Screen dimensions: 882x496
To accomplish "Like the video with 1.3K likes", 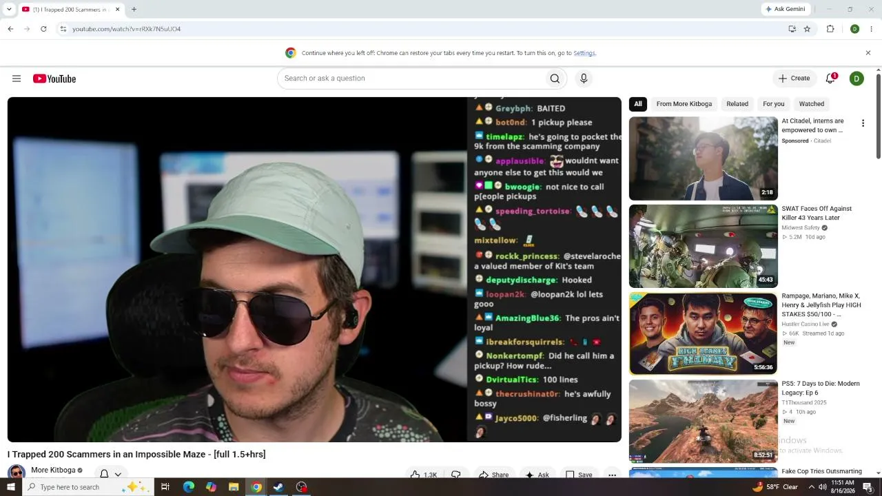I will 424,475.
